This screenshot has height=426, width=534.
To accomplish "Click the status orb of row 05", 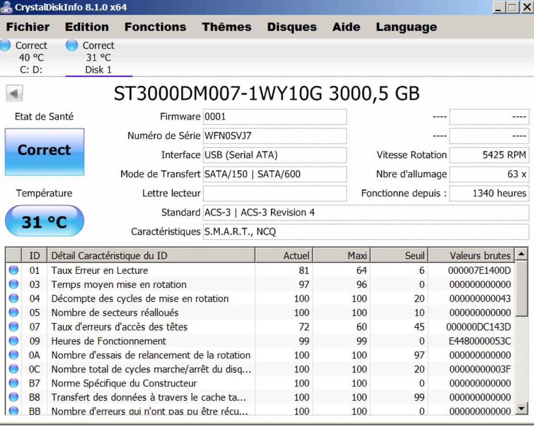I will coord(14,312).
